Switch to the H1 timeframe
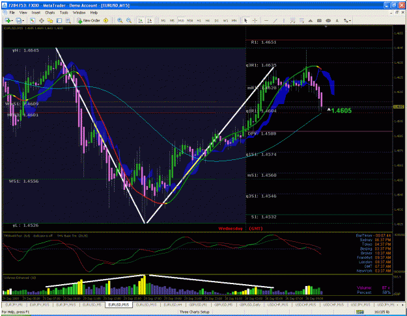Image resolution: width=407 pixels, height=316 pixels. click(199, 20)
